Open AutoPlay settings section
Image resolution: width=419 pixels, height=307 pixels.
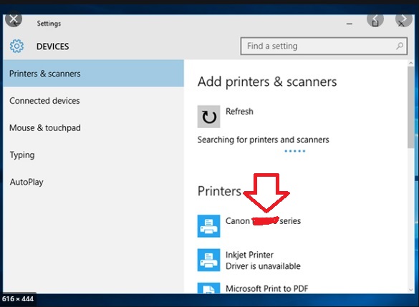94,182
